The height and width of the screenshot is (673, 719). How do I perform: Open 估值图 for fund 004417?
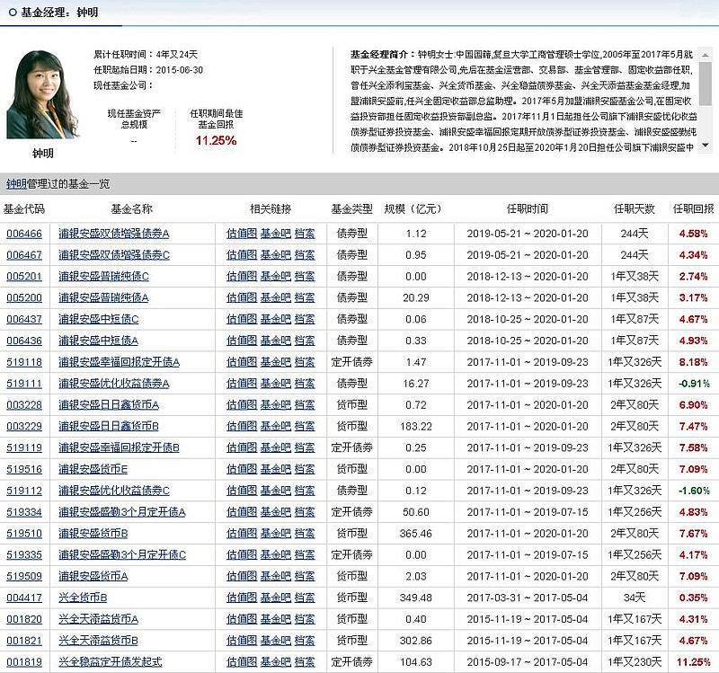(242, 598)
